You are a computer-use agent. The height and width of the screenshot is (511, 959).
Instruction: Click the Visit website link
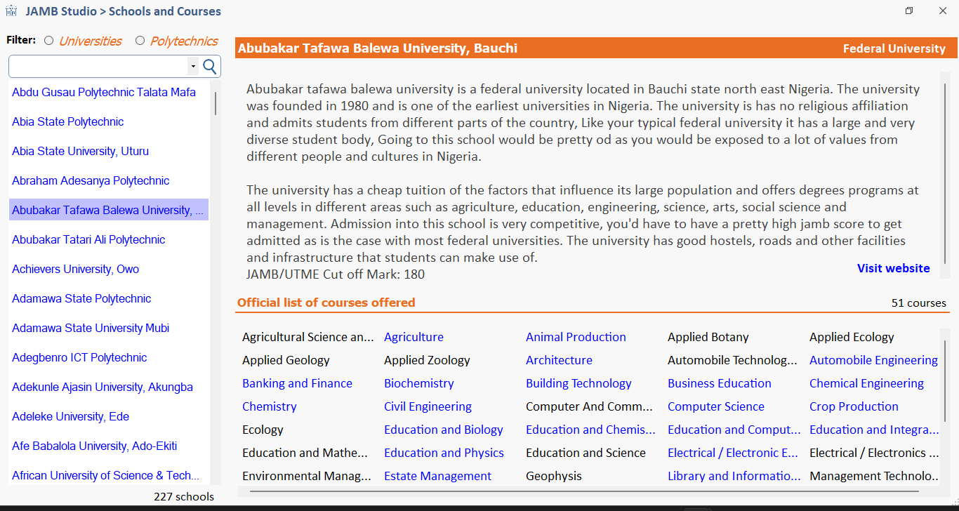pos(893,268)
